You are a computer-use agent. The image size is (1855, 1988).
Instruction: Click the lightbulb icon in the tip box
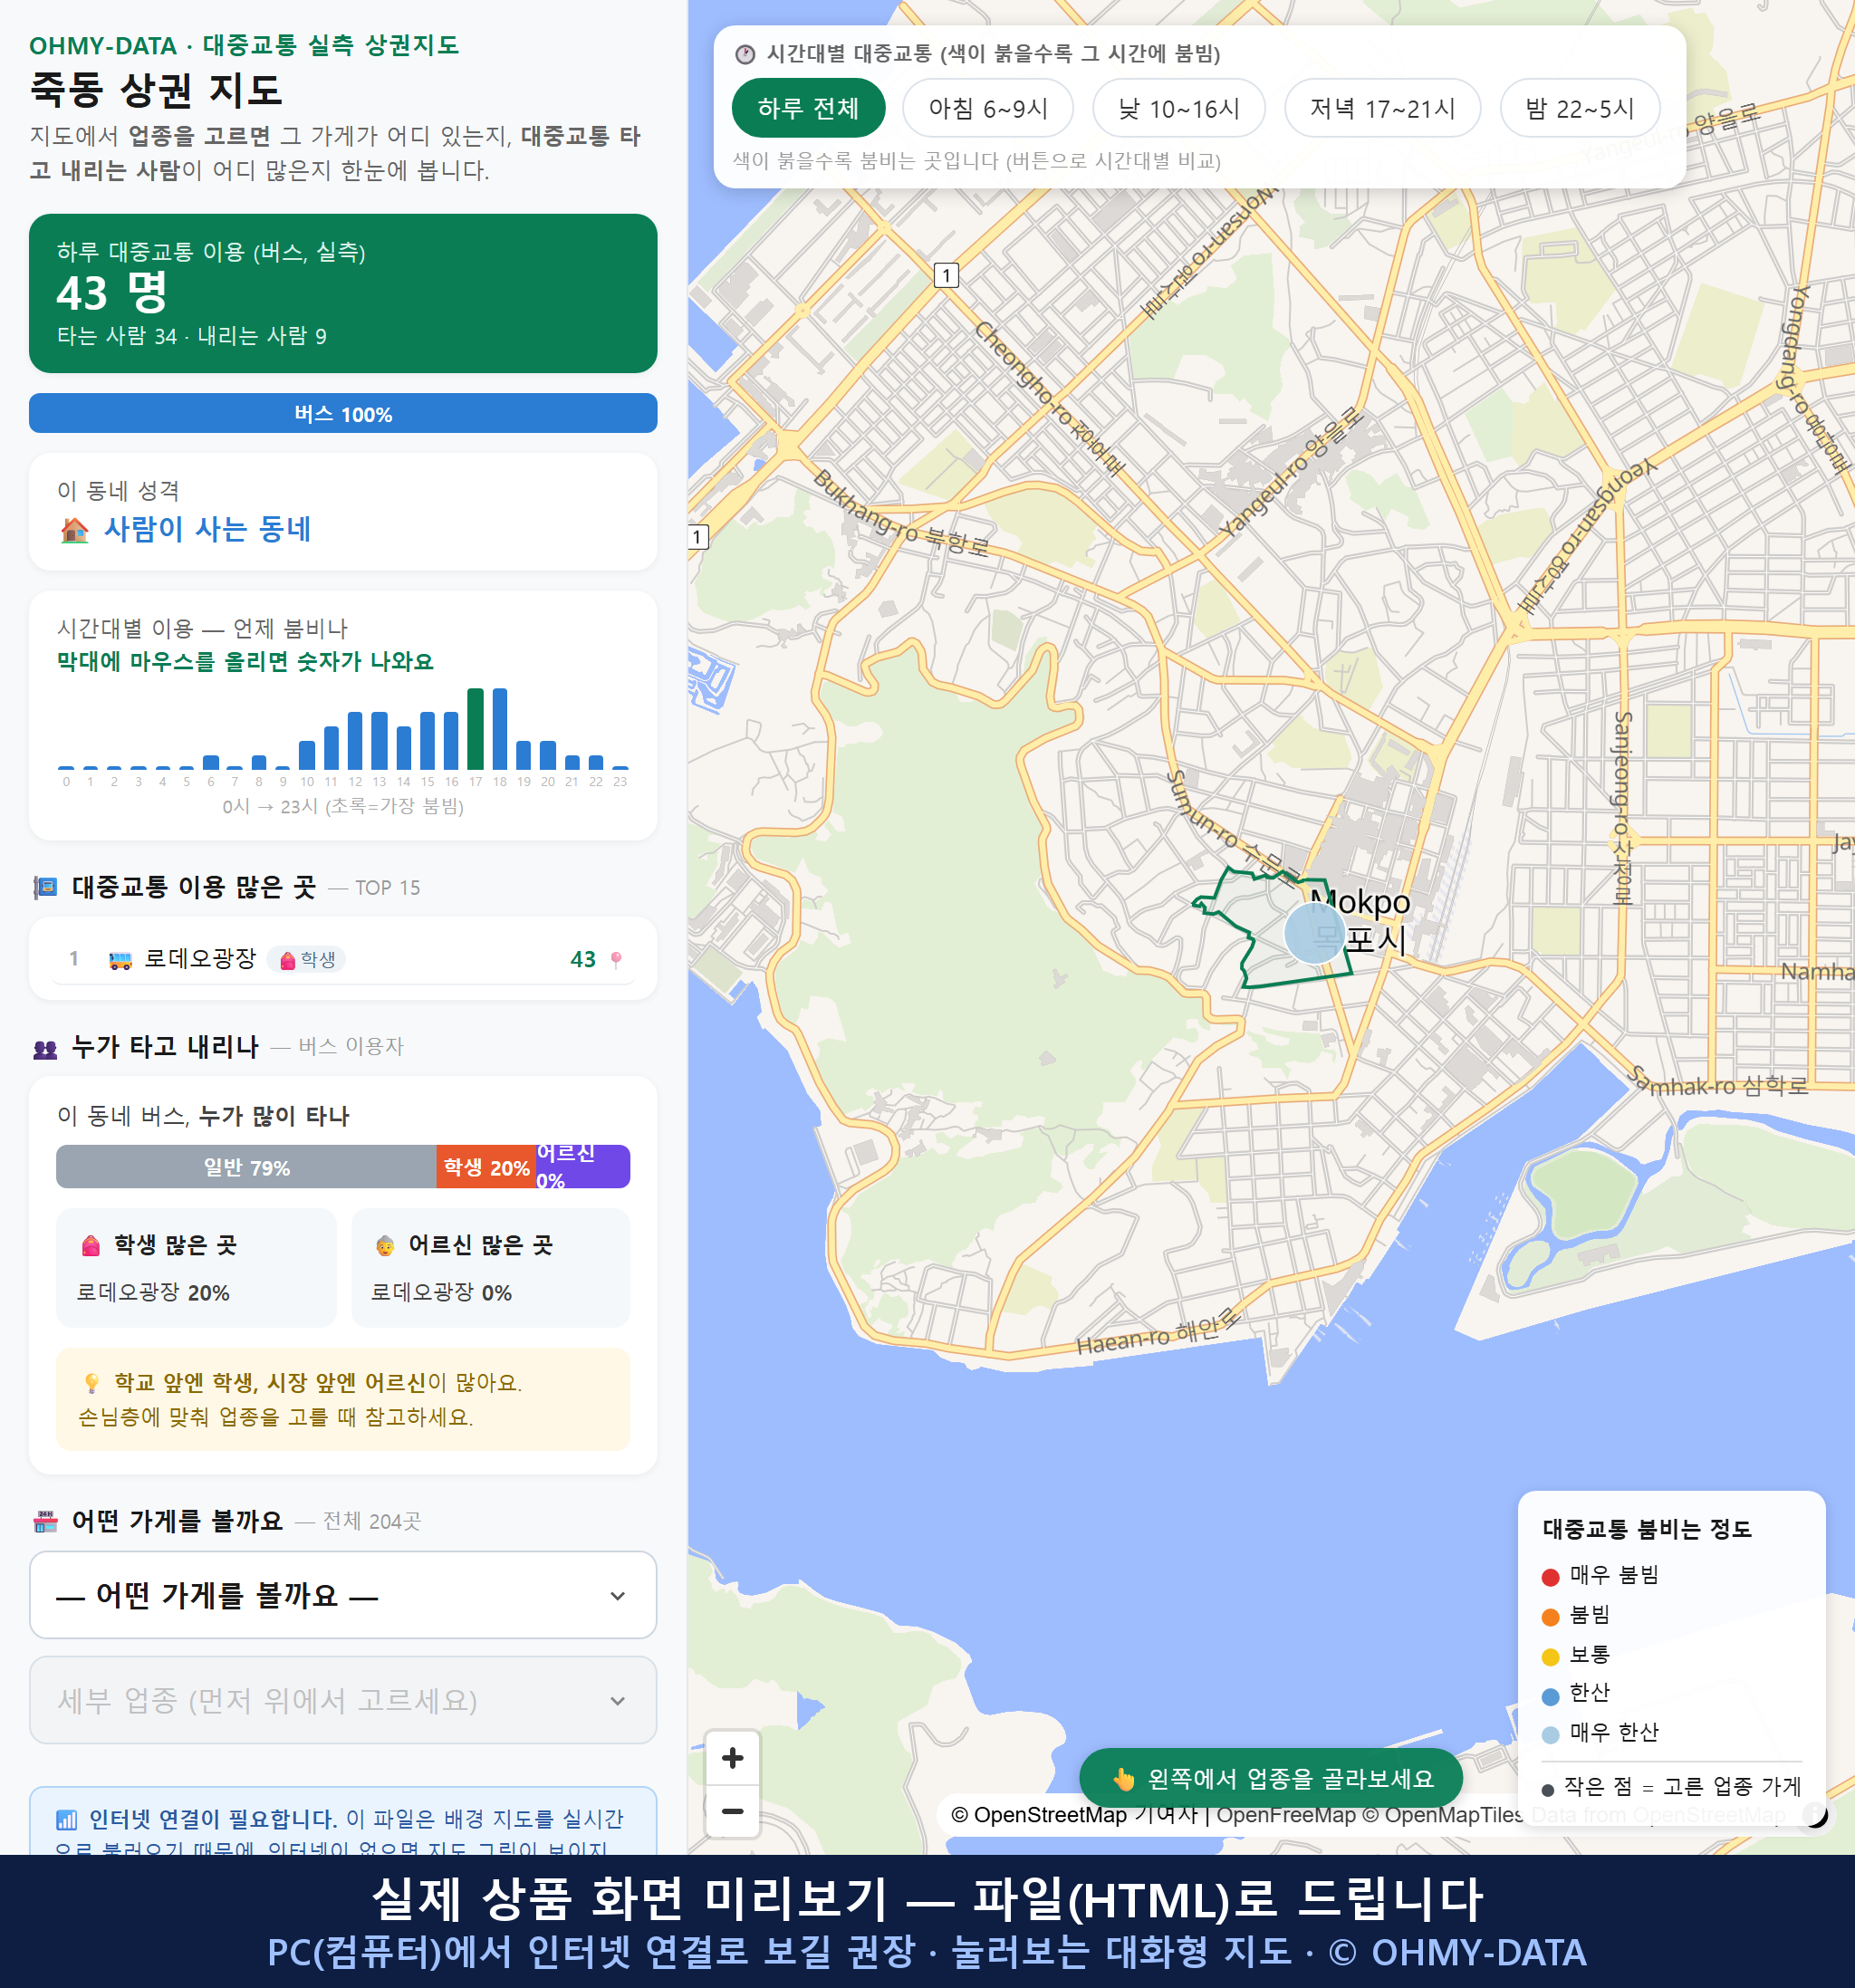(91, 1383)
